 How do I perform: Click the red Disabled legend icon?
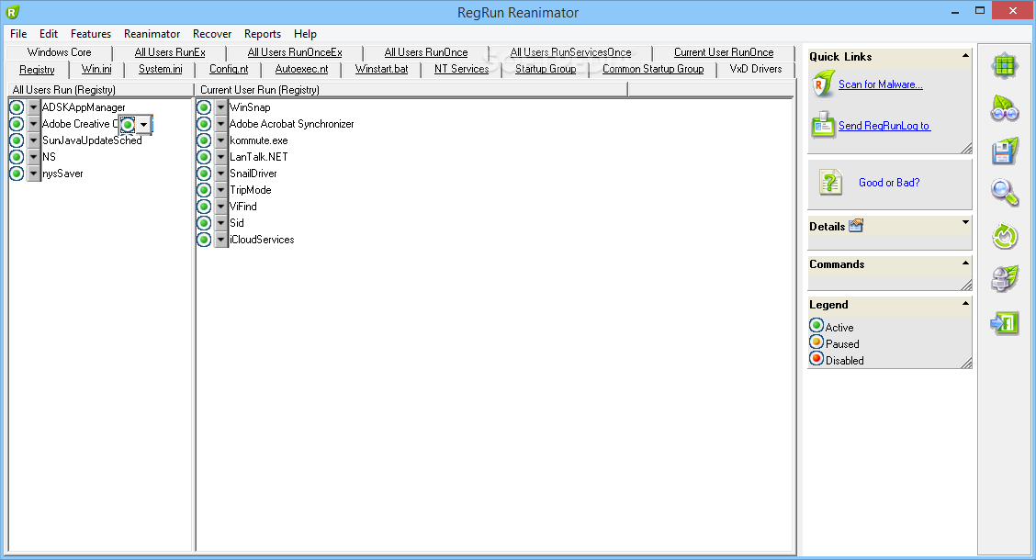816,359
